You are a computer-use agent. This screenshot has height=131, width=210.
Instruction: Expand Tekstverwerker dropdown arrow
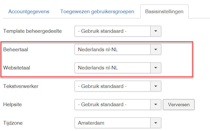click(x=156, y=86)
